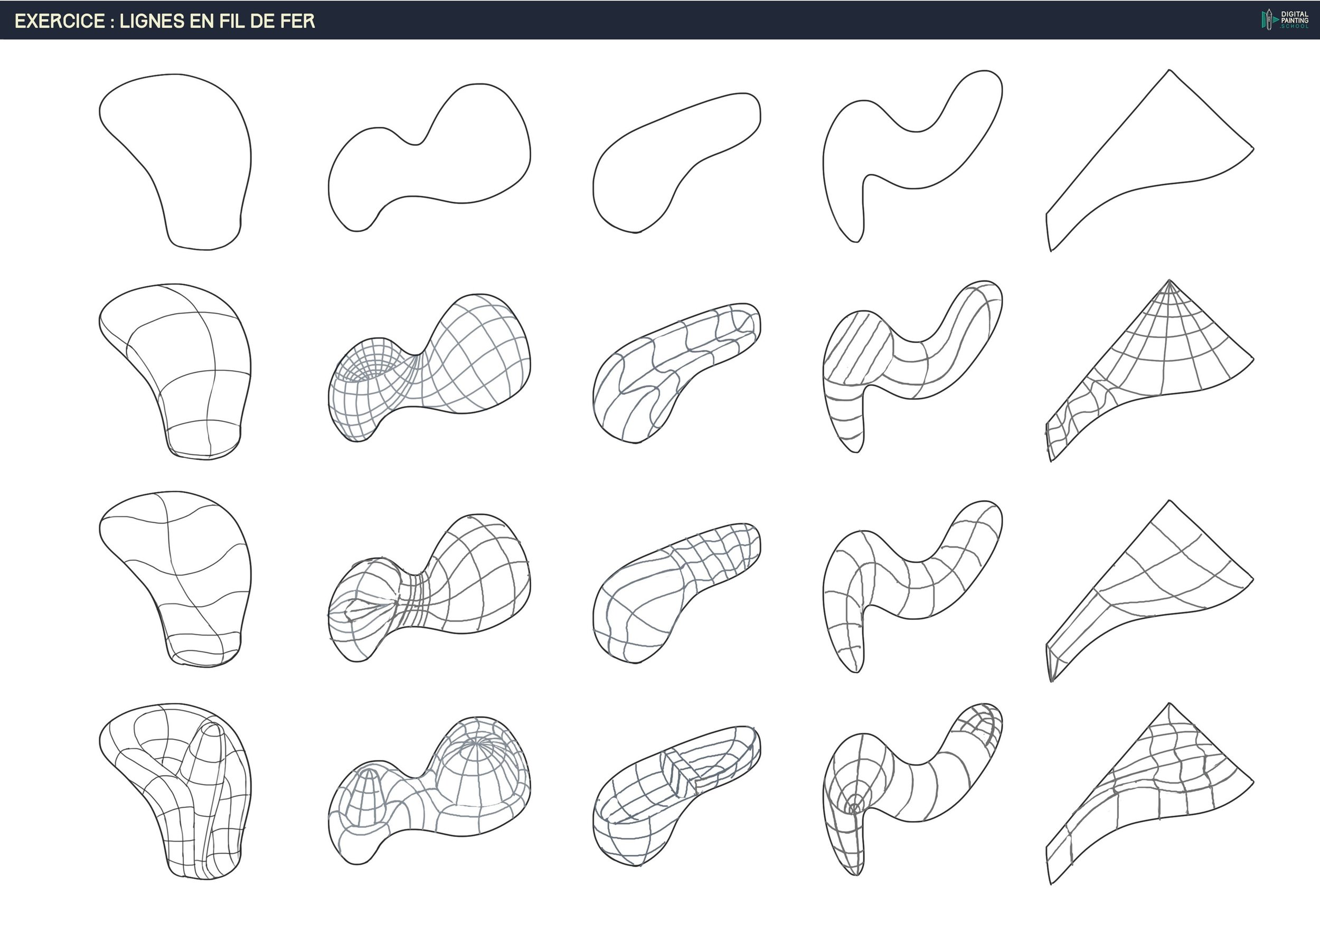
Task: Select the blank two-lobed peanut outline in top row
Action: [x=437, y=161]
